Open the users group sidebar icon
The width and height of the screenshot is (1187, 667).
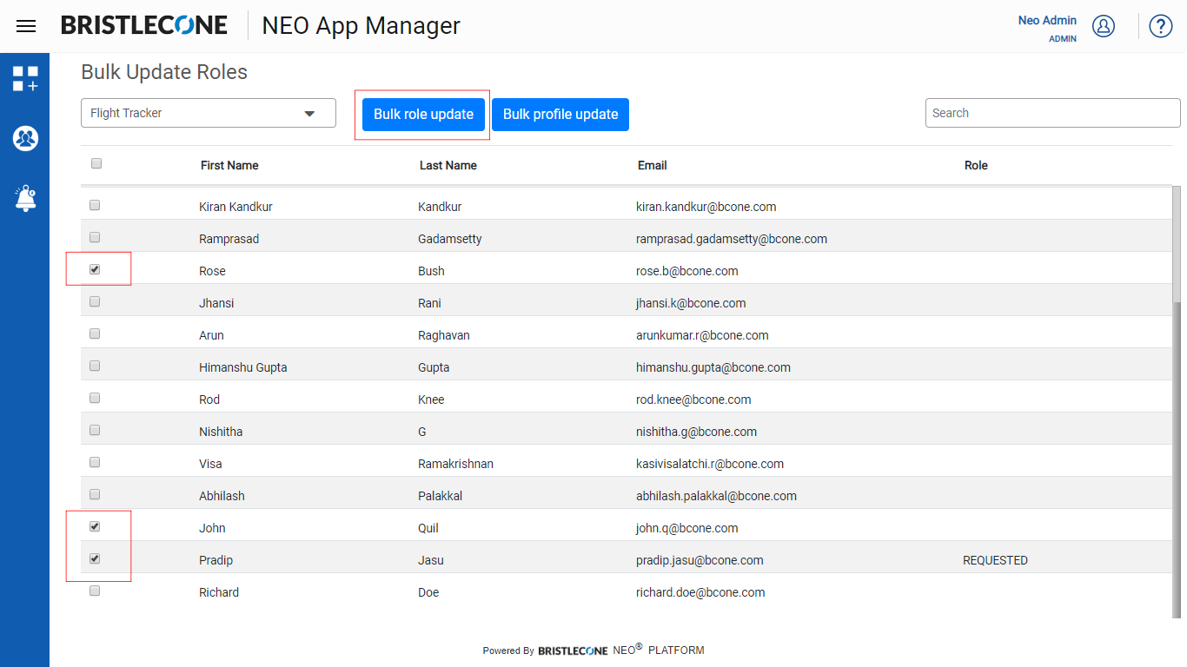click(x=25, y=138)
